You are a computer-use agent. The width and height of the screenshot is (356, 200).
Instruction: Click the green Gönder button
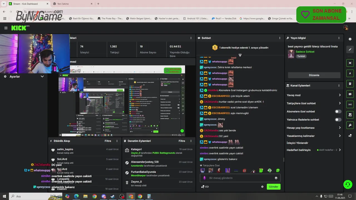coord(273,187)
